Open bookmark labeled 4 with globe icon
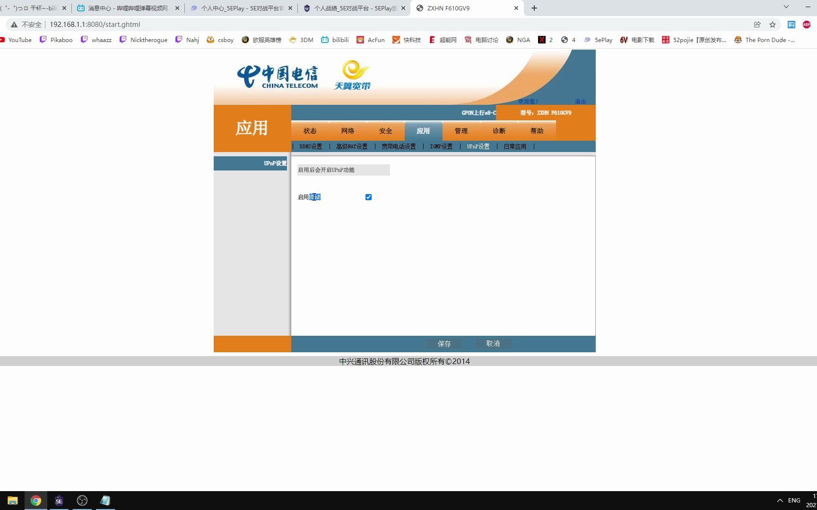This screenshot has height=510, width=817. [568, 40]
